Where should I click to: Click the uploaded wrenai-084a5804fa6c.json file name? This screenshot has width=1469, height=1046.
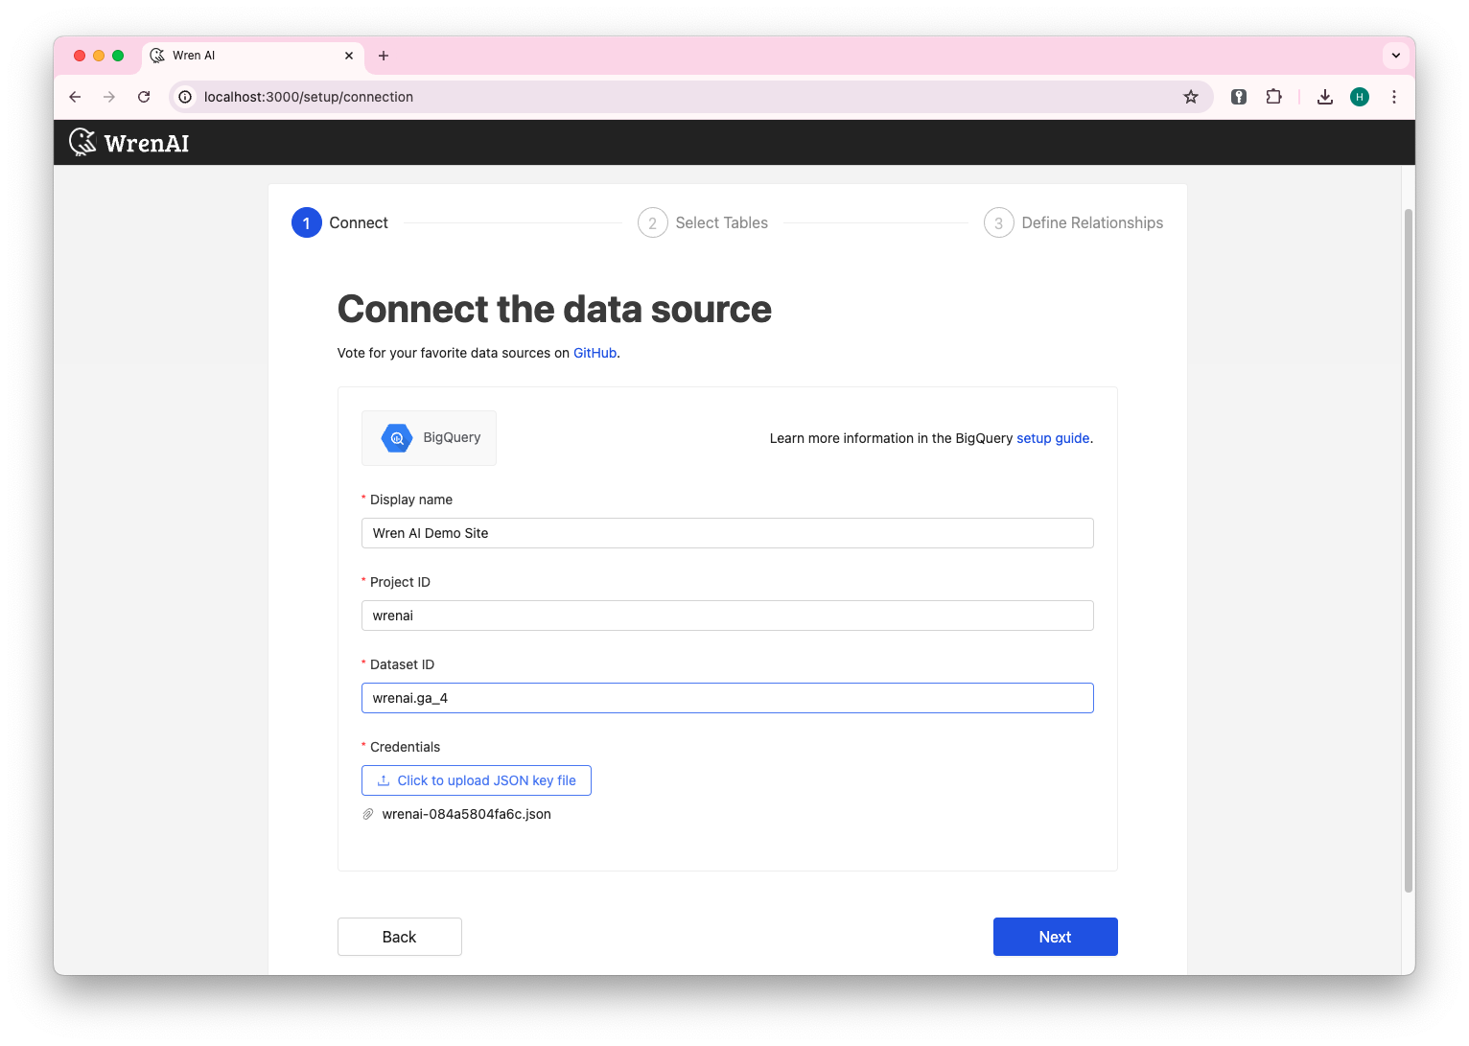tap(466, 814)
